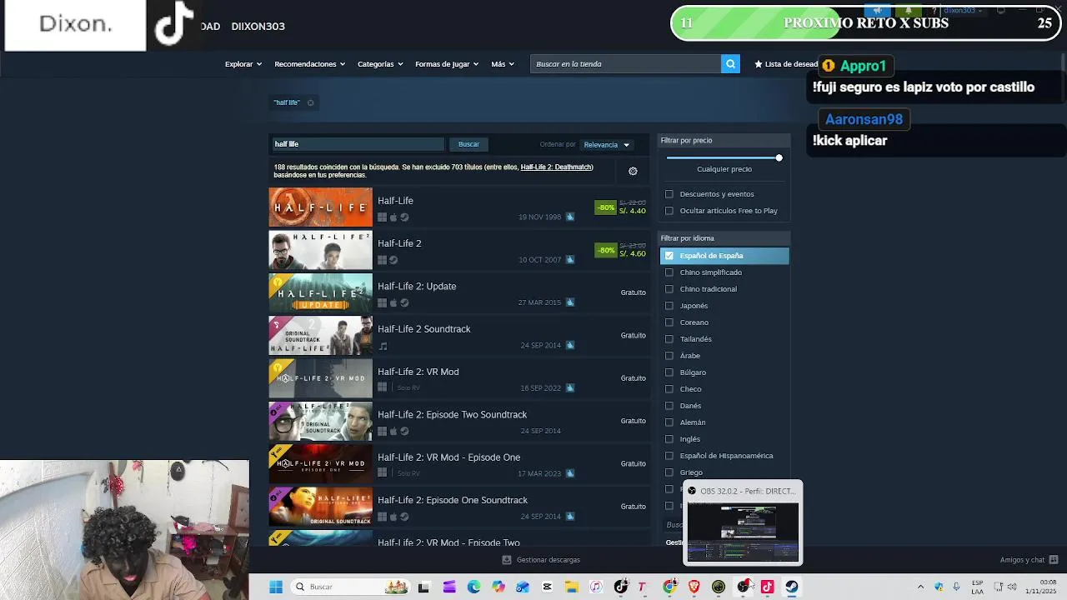This screenshot has width=1067, height=600.
Task: Remove the "half life" search tag
Action: pyautogui.click(x=310, y=102)
